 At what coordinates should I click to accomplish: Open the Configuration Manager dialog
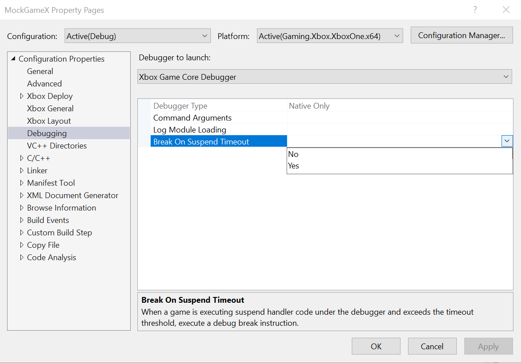[x=462, y=35]
